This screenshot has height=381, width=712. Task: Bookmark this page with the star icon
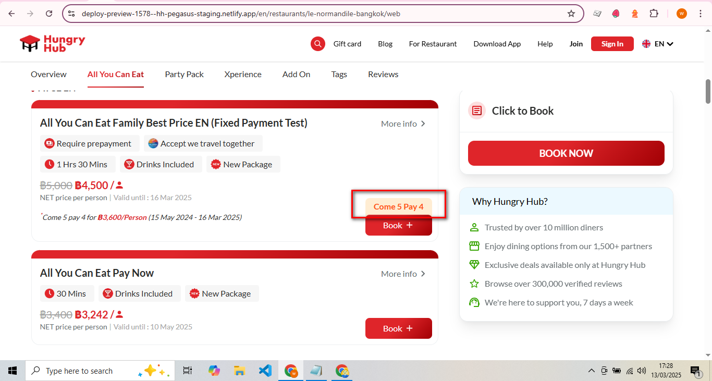click(x=571, y=14)
